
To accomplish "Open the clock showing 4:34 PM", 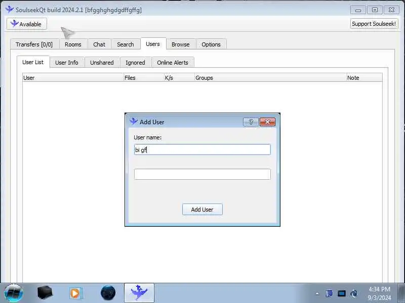I will (379, 293).
